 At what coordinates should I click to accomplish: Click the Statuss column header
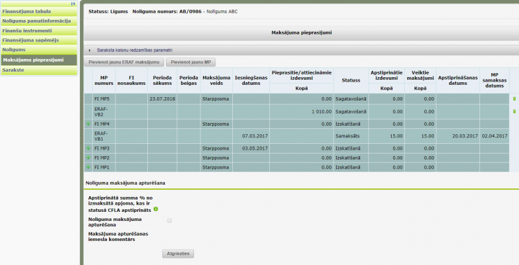tap(350, 80)
